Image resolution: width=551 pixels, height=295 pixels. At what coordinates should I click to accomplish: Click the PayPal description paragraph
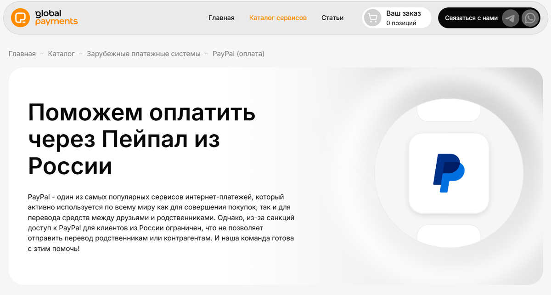[x=161, y=223]
